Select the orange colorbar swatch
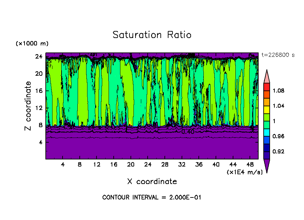The image size is (304, 220). tap(267, 102)
